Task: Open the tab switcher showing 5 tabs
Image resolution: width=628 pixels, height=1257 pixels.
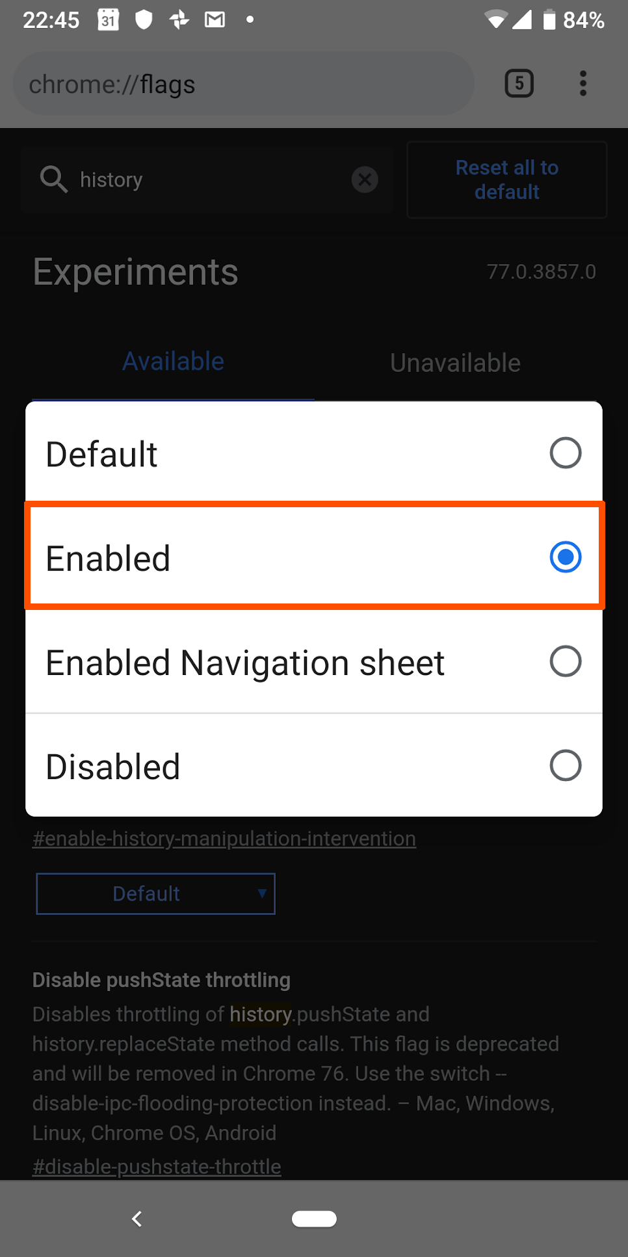Action: (x=519, y=83)
